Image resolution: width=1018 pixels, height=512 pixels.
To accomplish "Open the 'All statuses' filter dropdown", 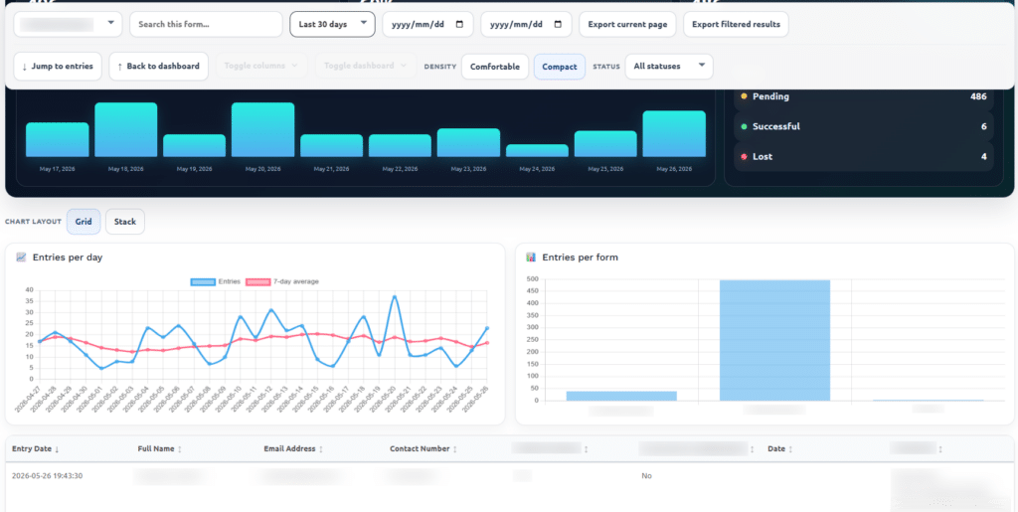I will (x=669, y=67).
